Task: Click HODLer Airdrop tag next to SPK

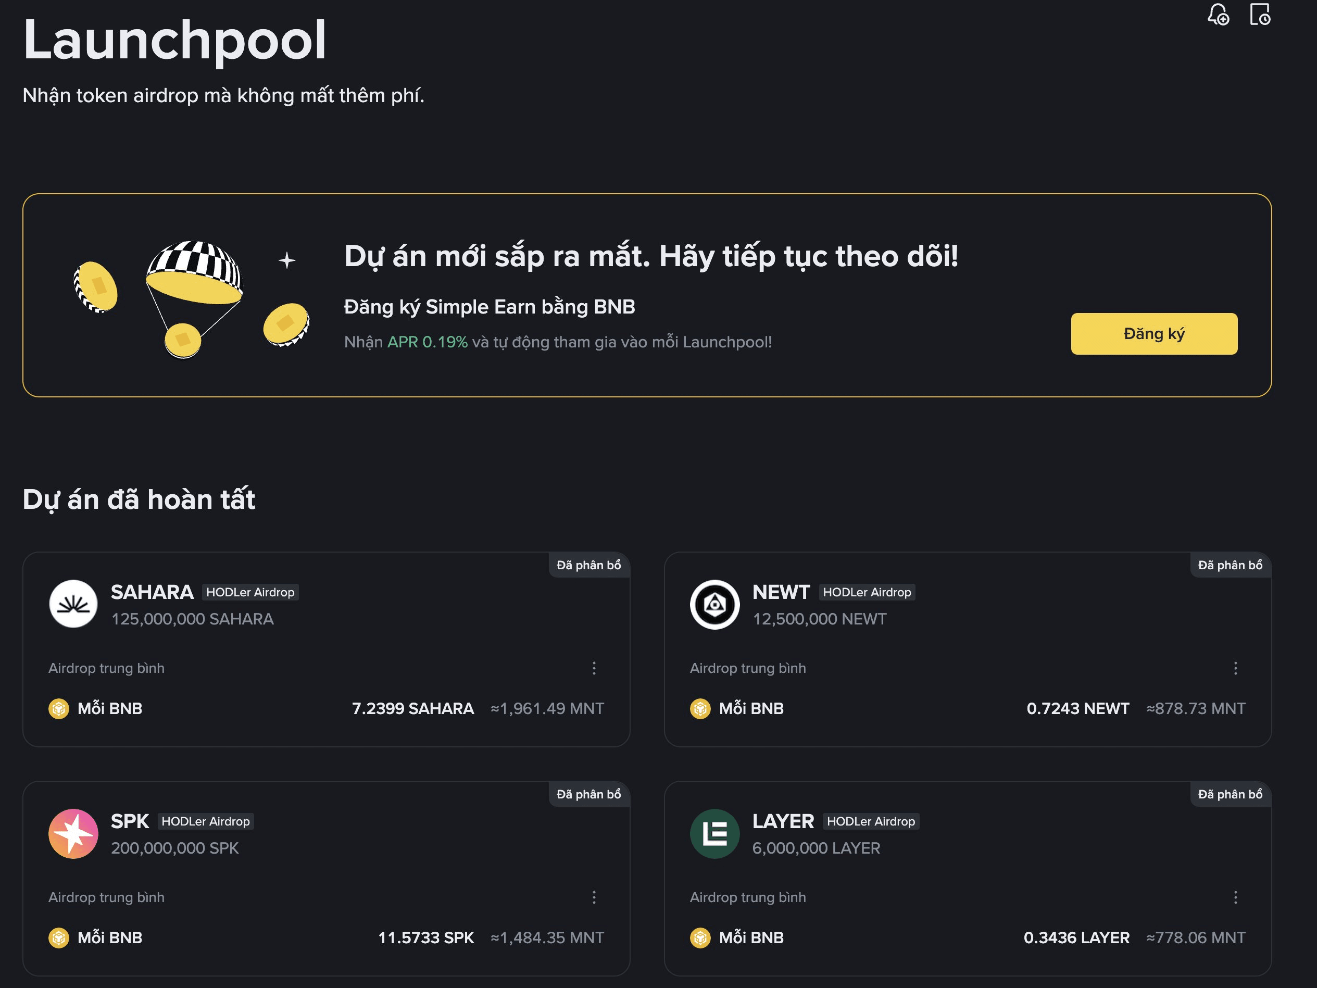Action: (x=205, y=822)
